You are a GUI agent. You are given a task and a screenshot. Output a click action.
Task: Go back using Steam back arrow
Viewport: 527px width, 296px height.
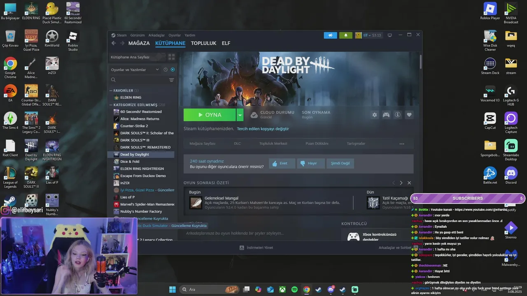114,43
